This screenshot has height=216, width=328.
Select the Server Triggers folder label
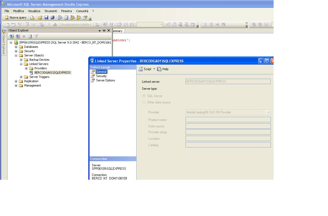(39, 77)
